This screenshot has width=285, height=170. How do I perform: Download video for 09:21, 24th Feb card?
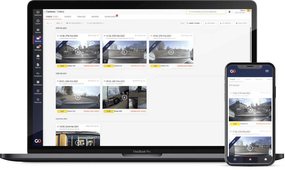[91, 111]
